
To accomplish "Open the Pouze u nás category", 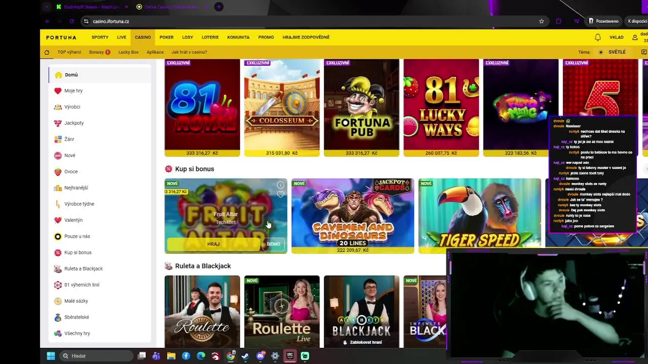I will tap(100, 237).
